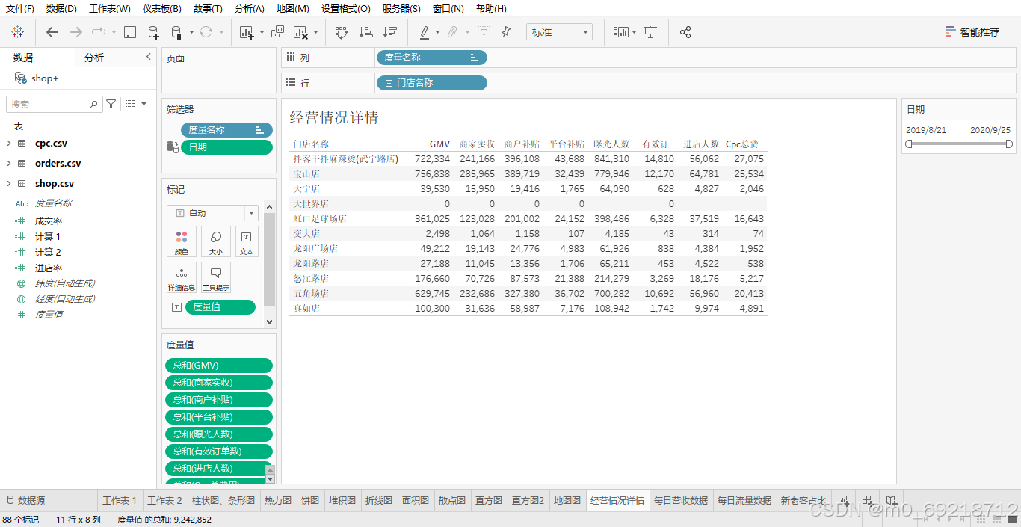Toggle the fix axes pin icon
Image resolution: width=1021 pixels, height=527 pixels.
(506, 31)
